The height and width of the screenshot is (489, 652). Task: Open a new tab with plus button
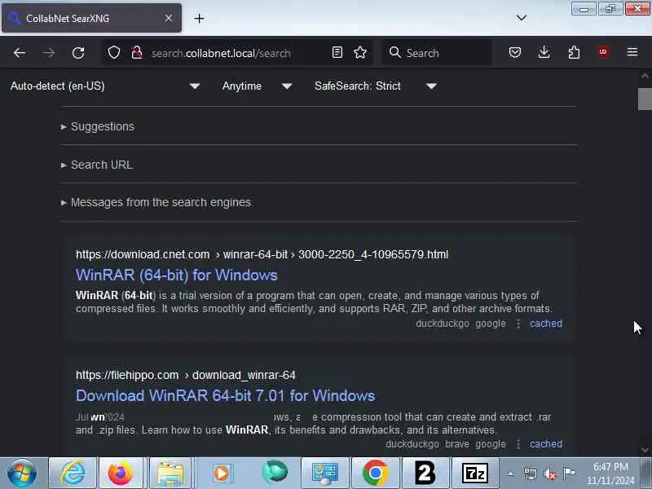pyautogui.click(x=199, y=18)
